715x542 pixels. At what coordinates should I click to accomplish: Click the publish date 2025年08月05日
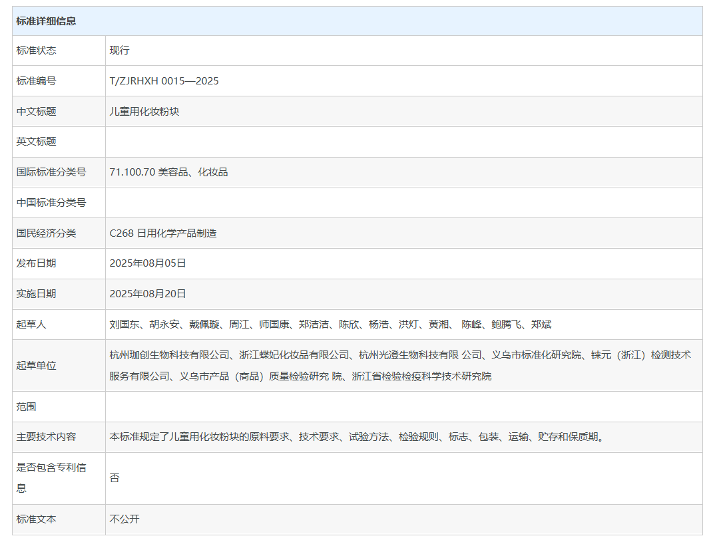point(148,263)
